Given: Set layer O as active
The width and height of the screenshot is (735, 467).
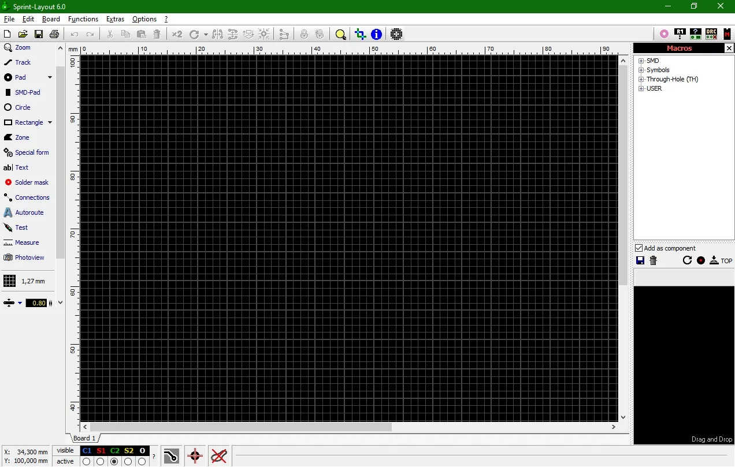Looking at the screenshot, I should [x=142, y=461].
